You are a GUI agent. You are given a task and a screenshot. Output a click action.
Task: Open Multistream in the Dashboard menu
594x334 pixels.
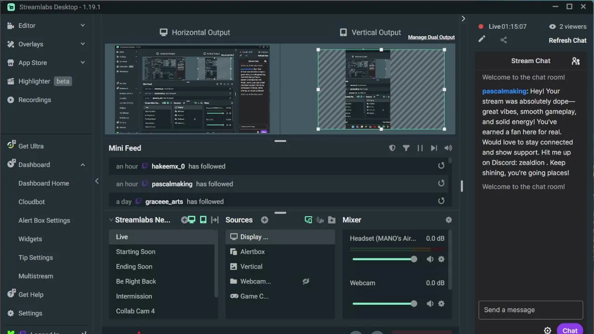click(x=36, y=276)
